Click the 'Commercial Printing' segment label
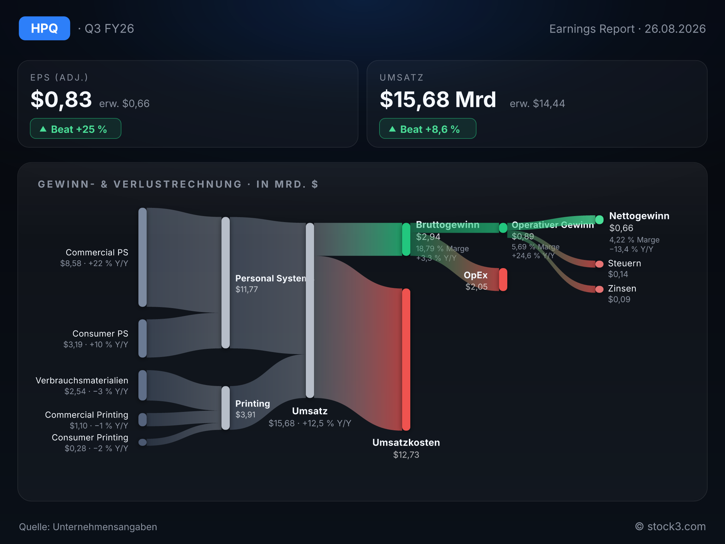 pos(86,415)
